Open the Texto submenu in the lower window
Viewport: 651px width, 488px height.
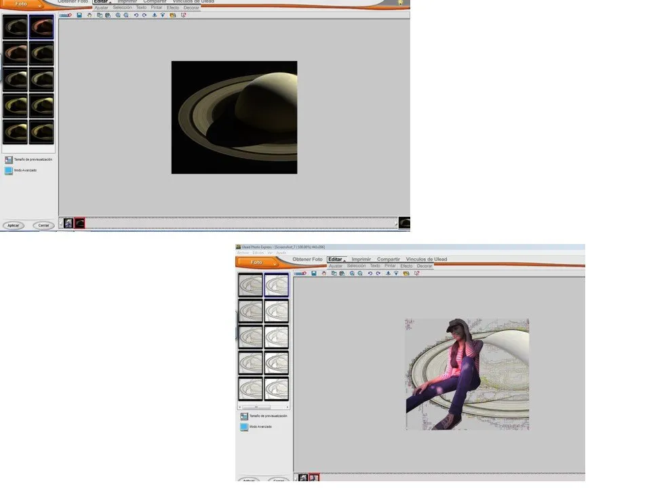pyautogui.click(x=375, y=266)
